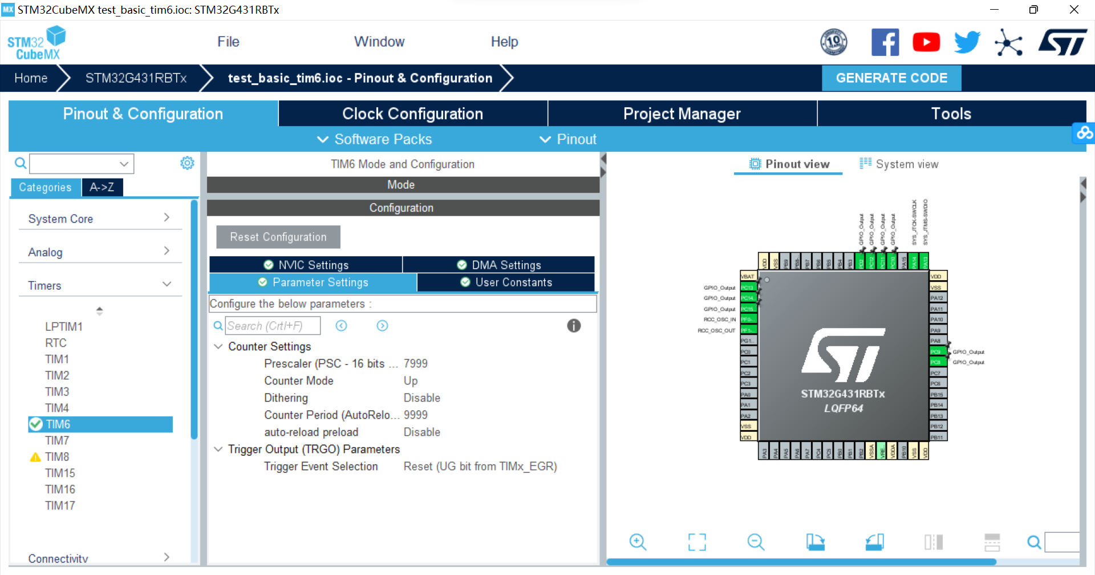This screenshot has width=1095, height=575.
Task: Click the ST community network icon
Action: click(x=1008, y=43)
